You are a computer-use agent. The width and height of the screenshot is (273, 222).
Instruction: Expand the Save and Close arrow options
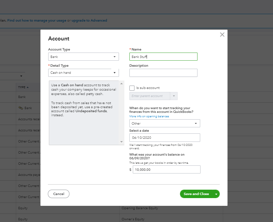point(216,194)
